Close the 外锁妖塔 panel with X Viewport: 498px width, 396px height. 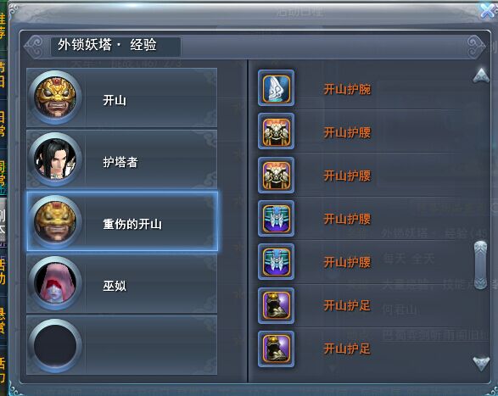click(x=488, y=10)
